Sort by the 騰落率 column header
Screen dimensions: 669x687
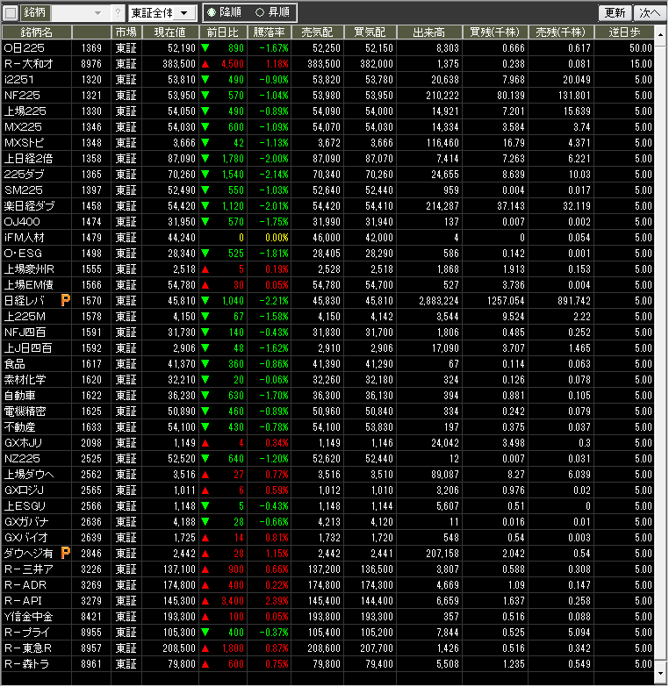pyautogui.click(x=270, y=32)
